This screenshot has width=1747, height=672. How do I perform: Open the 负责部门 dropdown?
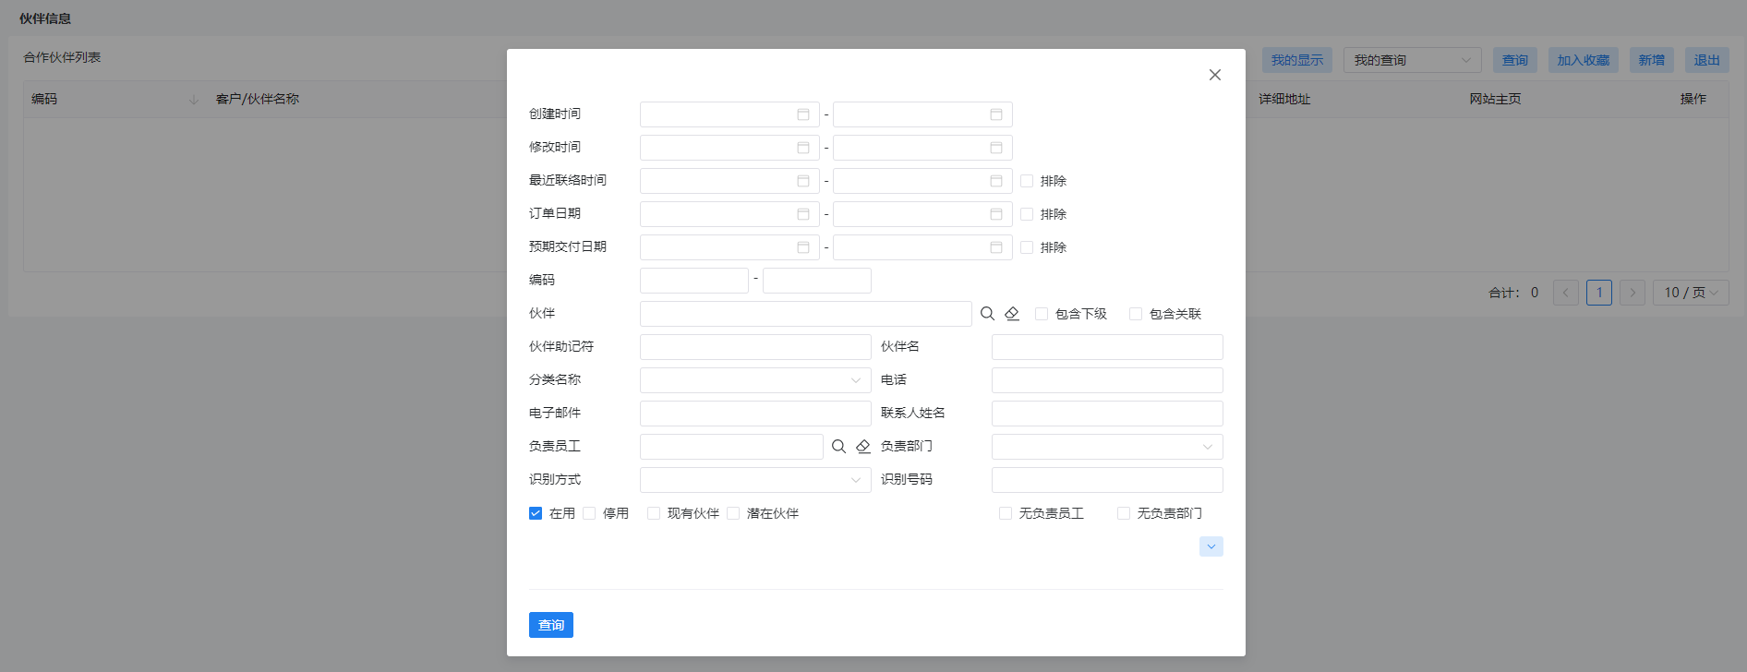click(x=1107, y=447)
